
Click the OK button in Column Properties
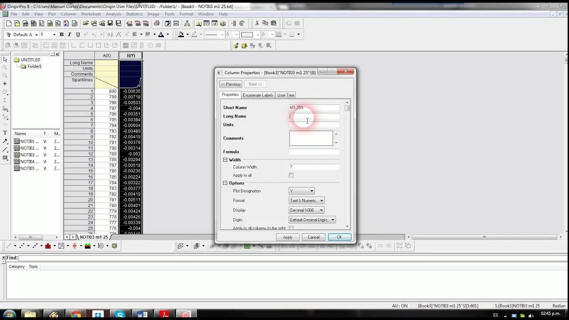(340, 237)
